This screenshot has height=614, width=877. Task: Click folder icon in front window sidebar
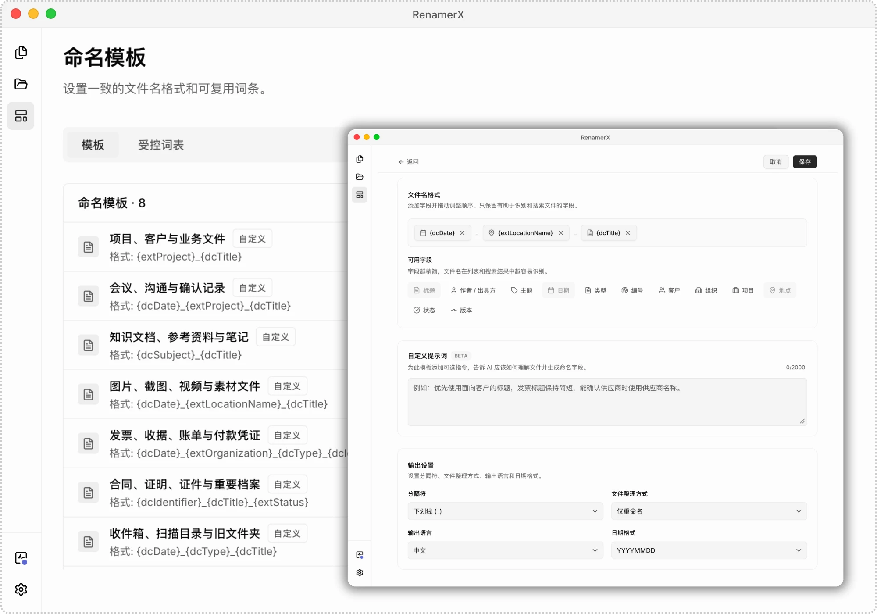click(x=360, y=177)
